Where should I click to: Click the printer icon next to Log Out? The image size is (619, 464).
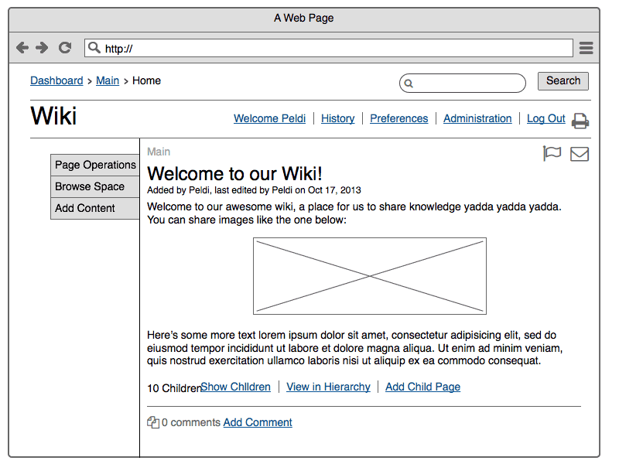(x=580, y=121)
